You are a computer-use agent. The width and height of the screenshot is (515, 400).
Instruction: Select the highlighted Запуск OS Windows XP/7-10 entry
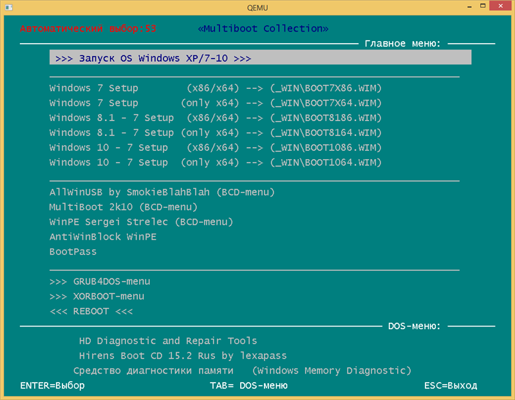[x=260, y=57]
